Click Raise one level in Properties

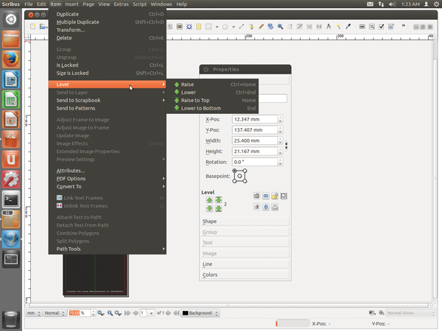click(x=209, y=200)
